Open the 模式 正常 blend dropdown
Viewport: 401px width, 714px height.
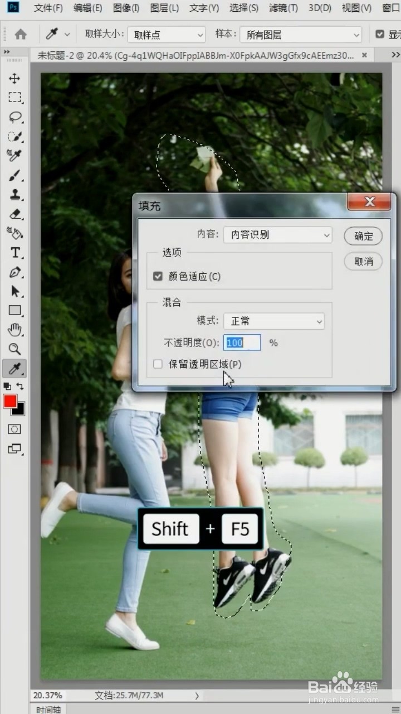point(274,321)
